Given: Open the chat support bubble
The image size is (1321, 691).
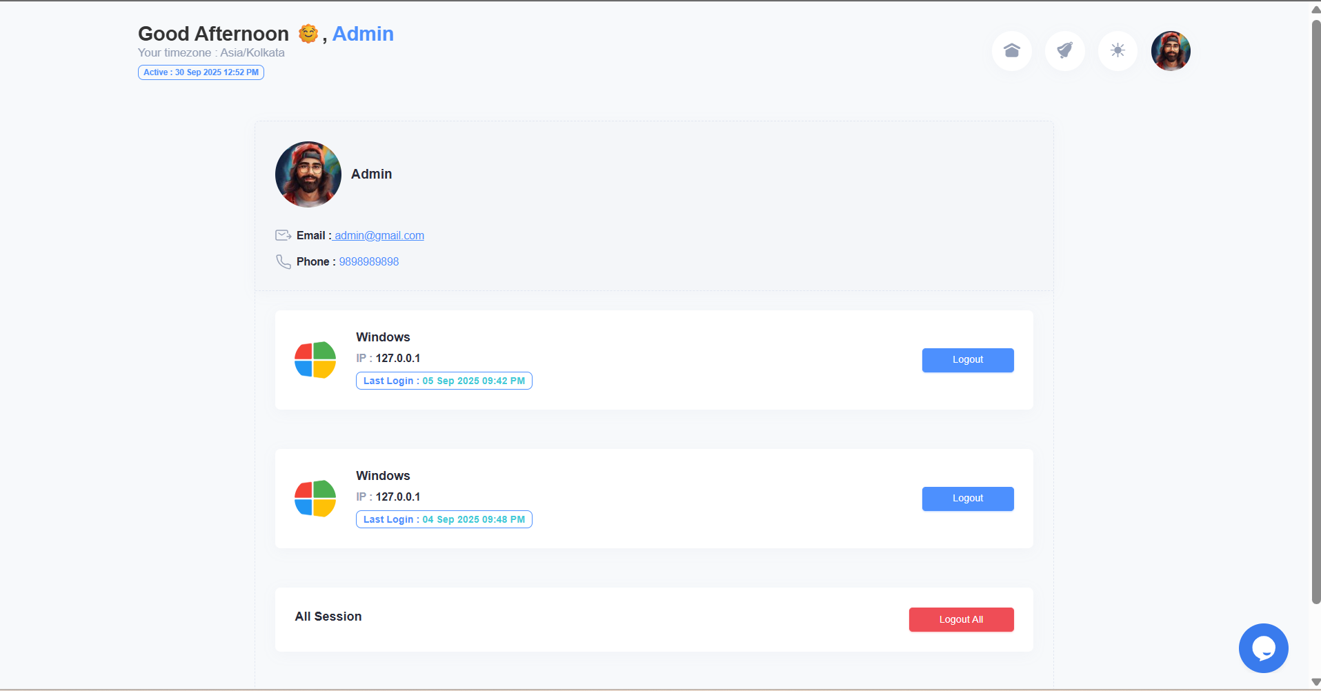Looking at the screenshot, I should coord(1263,648).
